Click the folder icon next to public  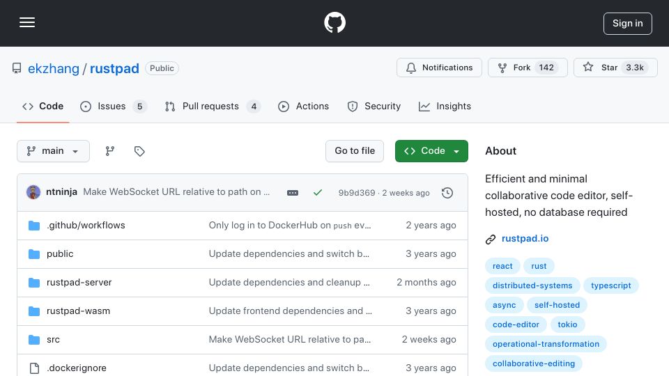point(34,254)
